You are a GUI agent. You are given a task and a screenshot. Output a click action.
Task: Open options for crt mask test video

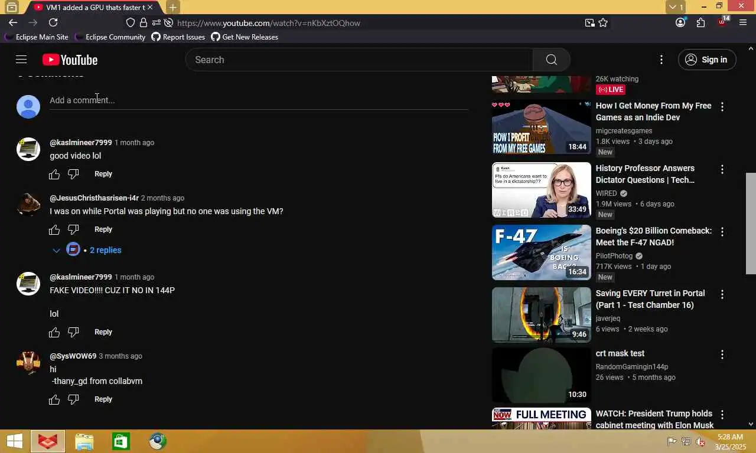pyautogui.click(x=722, y=354)
